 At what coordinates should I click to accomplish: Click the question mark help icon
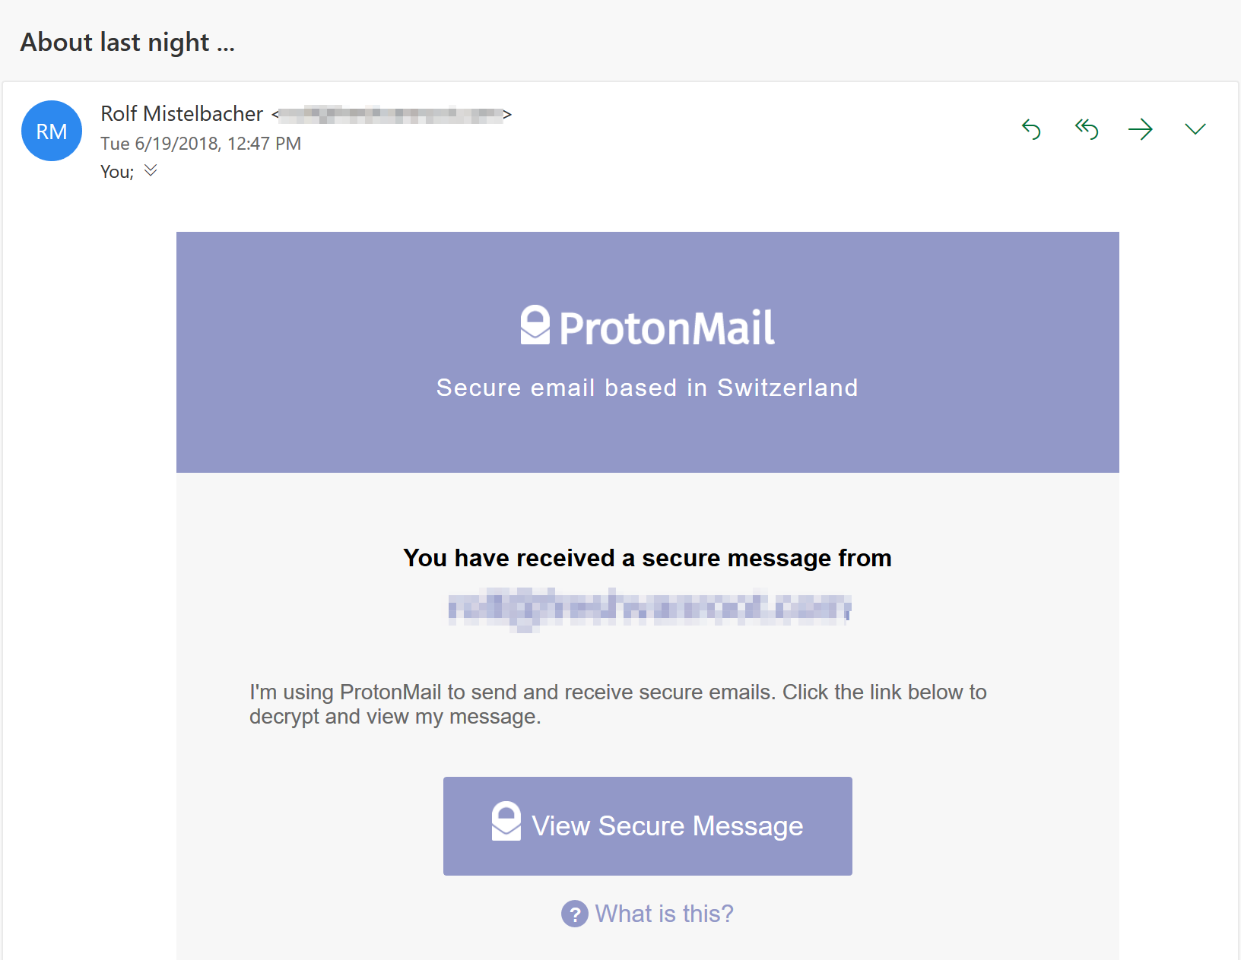click(575, 914)
